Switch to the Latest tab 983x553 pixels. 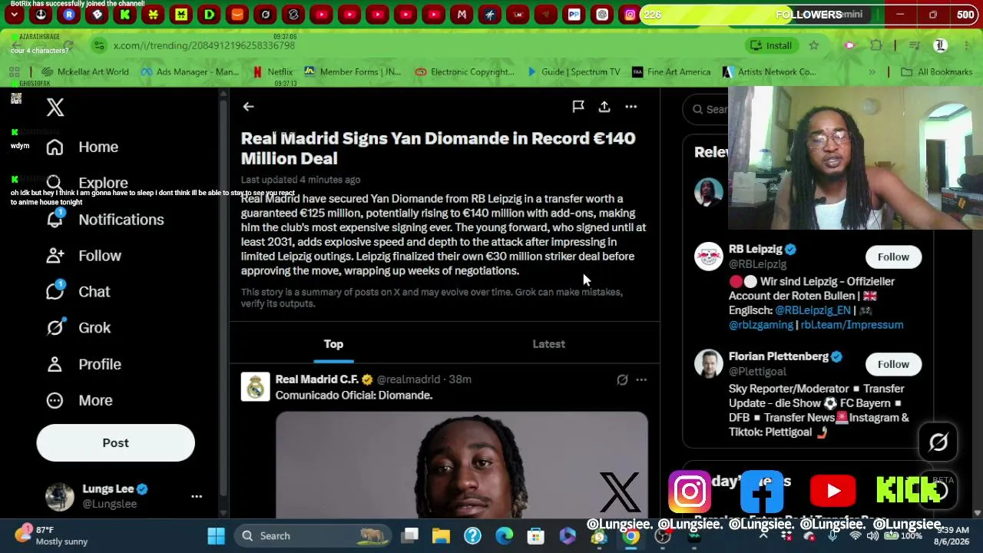pos(548,344)
